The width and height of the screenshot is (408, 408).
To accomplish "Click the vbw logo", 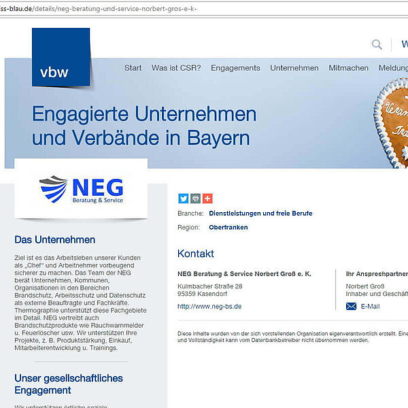I will 61,57.
